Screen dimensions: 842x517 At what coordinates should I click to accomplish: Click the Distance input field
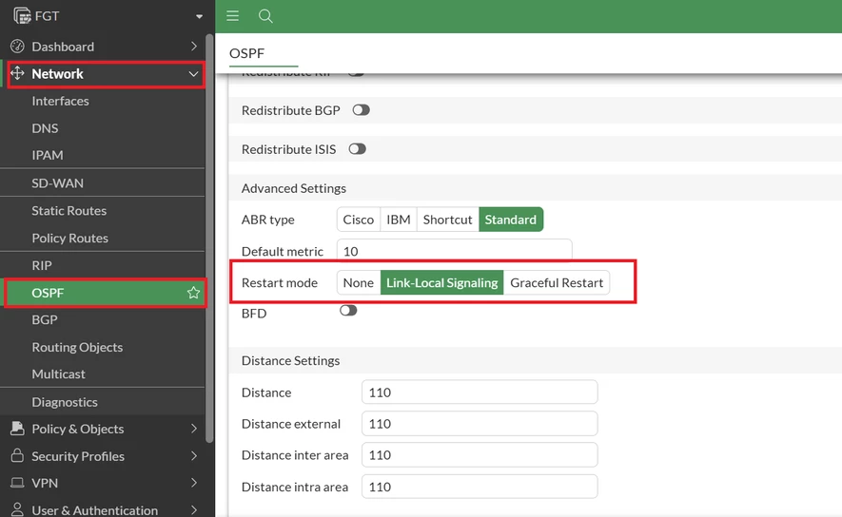tap(480, 393)
